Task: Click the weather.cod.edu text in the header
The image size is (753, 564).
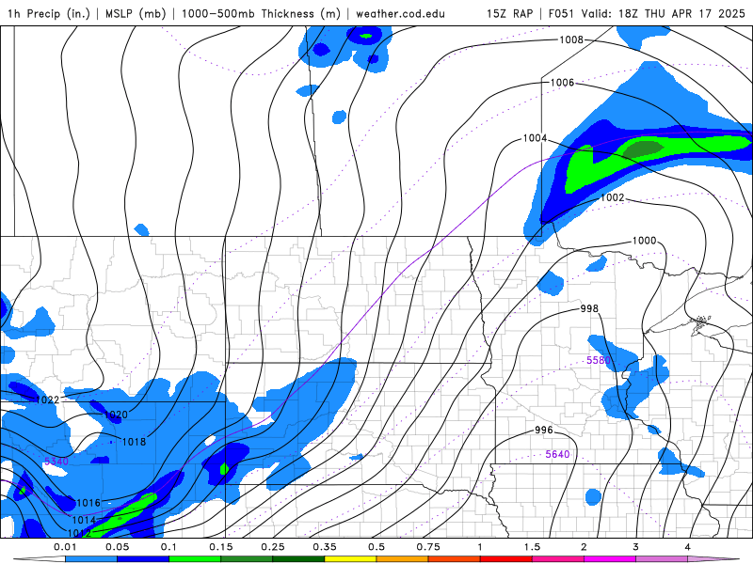Action: click(401, 13)
